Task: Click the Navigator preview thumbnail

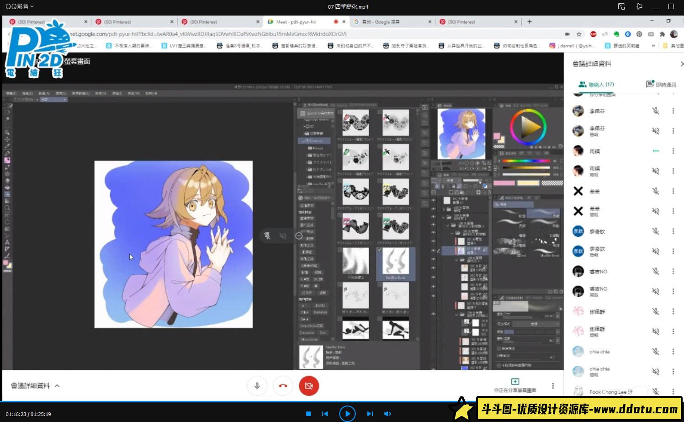Action: click(x=461, y=134)
